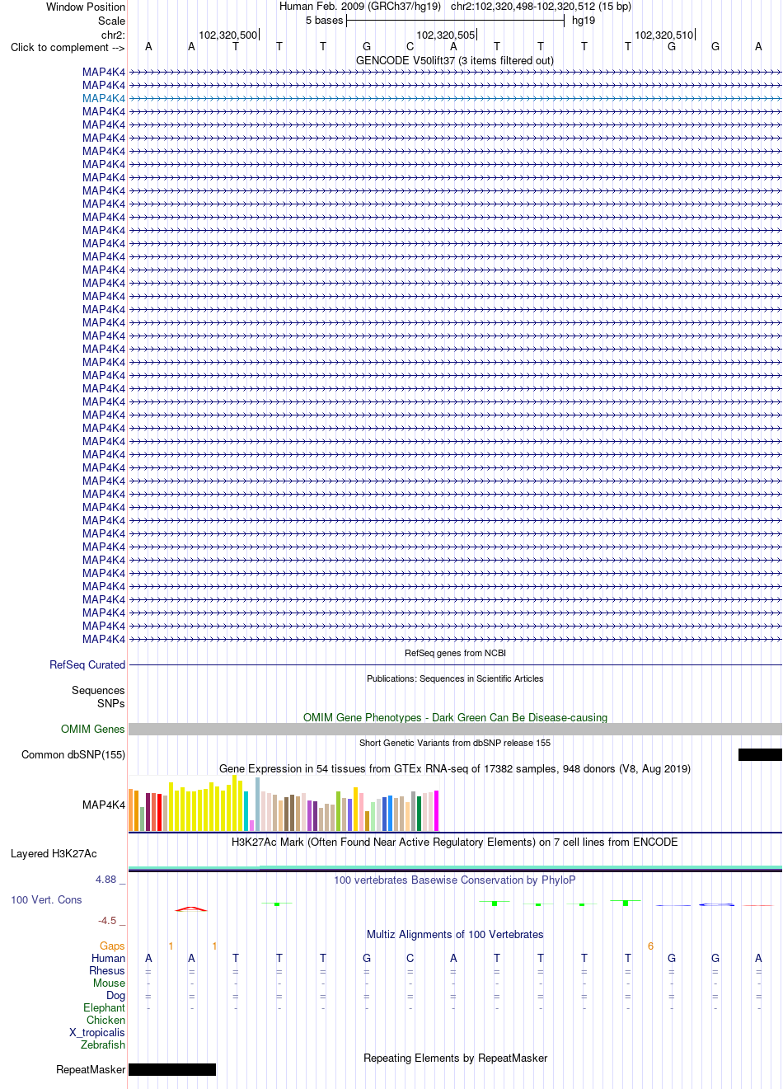
Task: Click the Gaps row label
Action: click(112, 946)
